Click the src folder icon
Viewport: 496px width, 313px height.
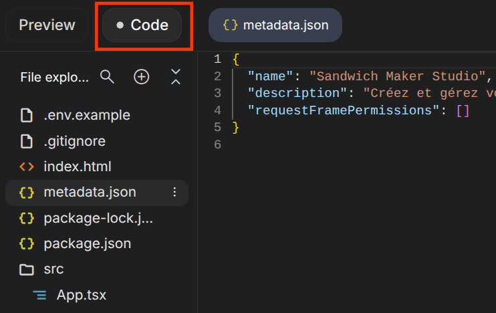pyautogui.click(x=27, y=270)
